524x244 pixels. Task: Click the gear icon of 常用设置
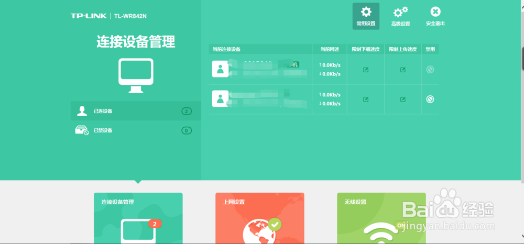[x=366, y=13]
